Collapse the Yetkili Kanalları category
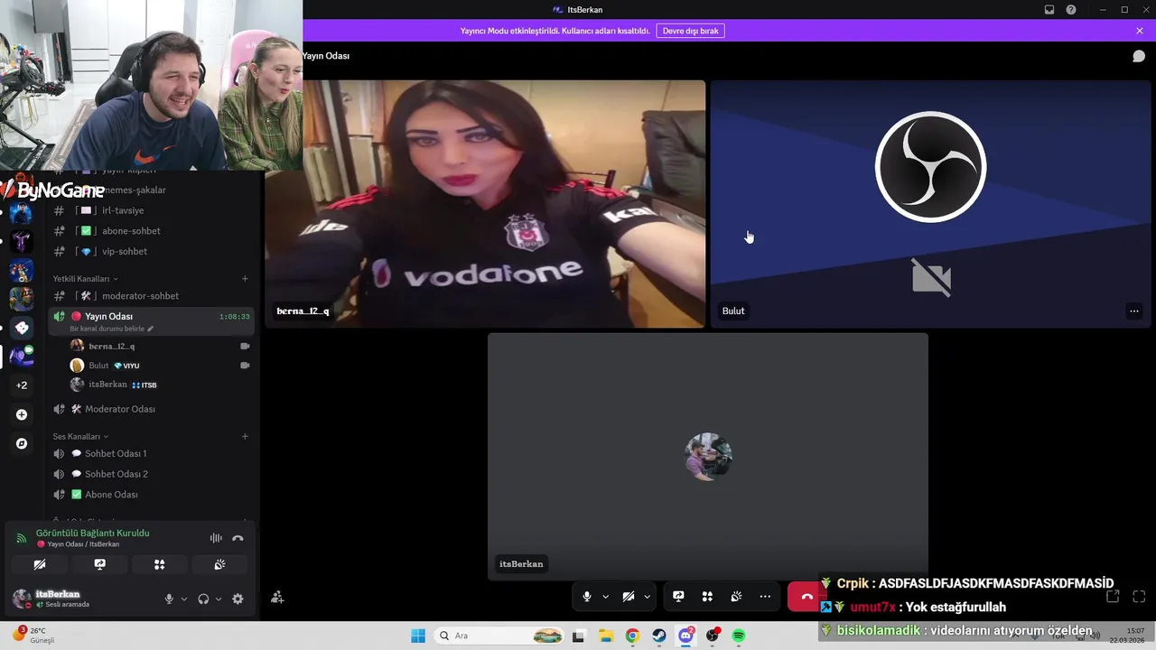The width and height of the screenshot is (1156, 650). coord(85,279)
